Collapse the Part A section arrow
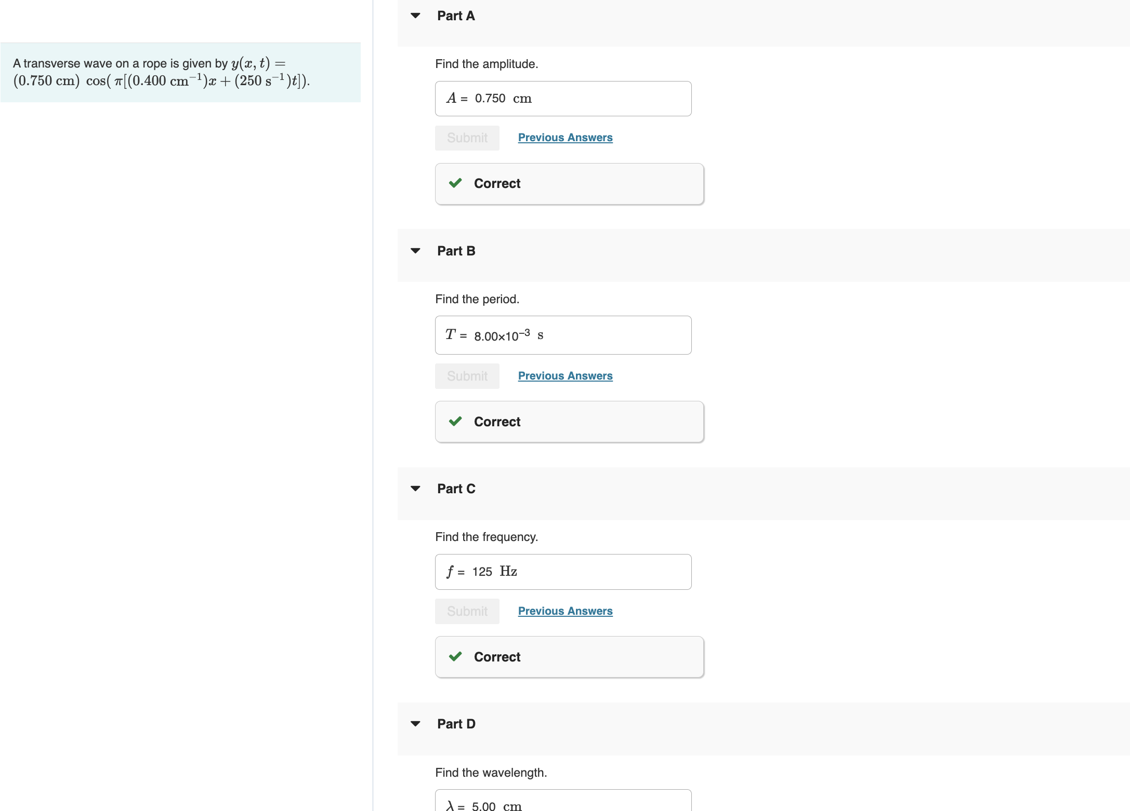Viewport: 1130px width, 811px height. click(x=415, y=16)
